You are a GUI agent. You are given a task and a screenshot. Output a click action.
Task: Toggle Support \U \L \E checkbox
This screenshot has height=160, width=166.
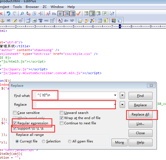tap(15, 128)
